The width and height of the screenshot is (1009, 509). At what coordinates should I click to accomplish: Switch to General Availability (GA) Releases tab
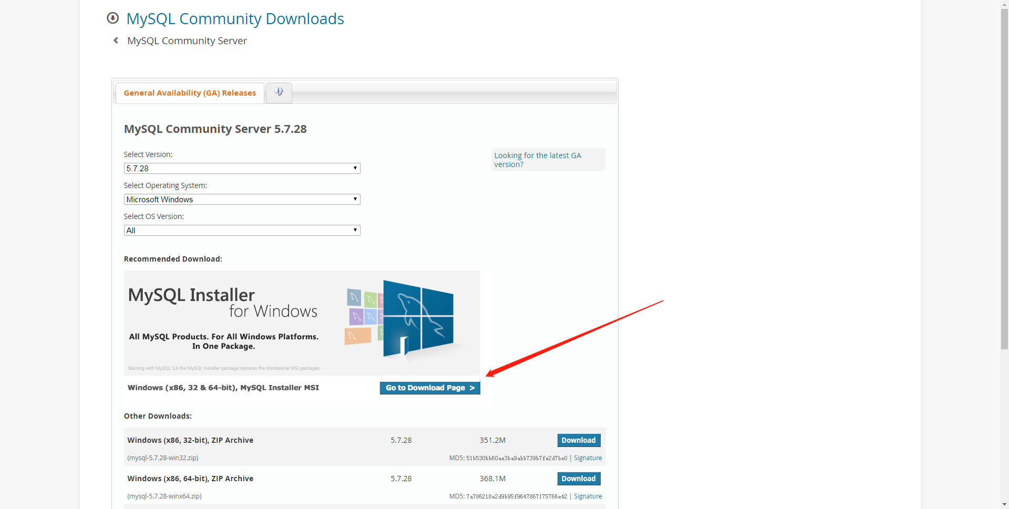190,93
